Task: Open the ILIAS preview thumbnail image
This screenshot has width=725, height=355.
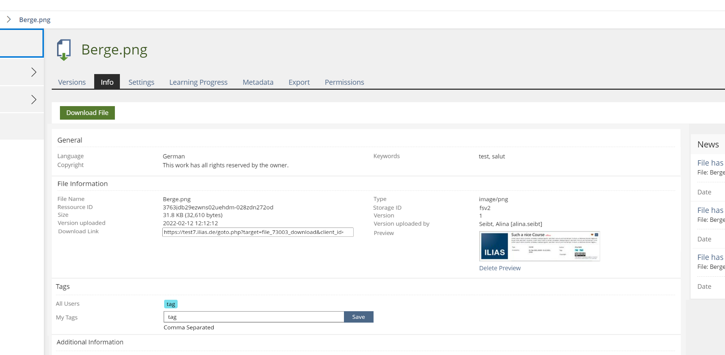Action: coord(539,246)
